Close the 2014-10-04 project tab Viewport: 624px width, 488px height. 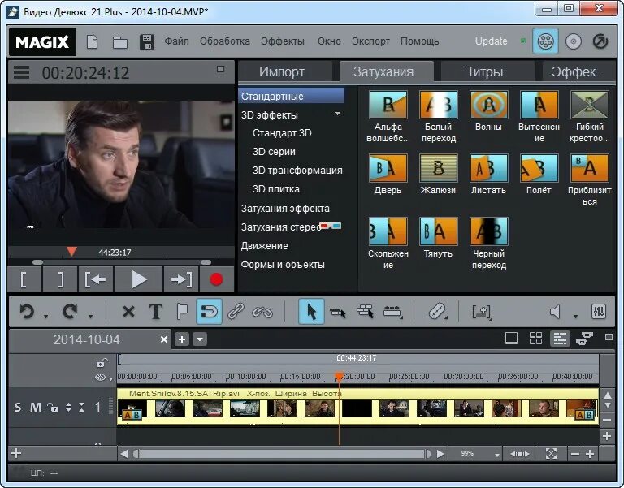(x=163, y=339)
